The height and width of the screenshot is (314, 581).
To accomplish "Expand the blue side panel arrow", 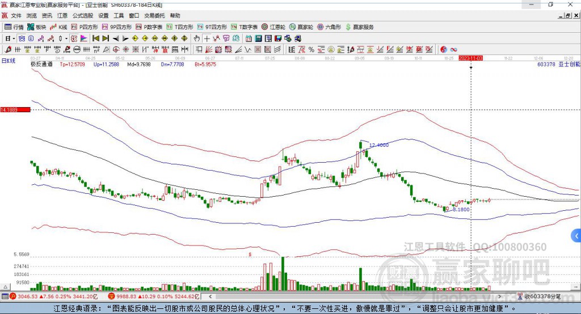I will (576, 236).
